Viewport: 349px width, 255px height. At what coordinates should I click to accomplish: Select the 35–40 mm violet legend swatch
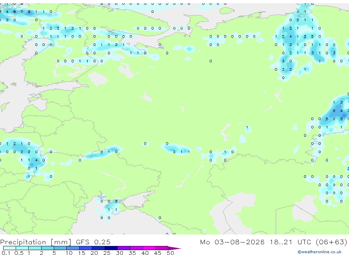136,248
